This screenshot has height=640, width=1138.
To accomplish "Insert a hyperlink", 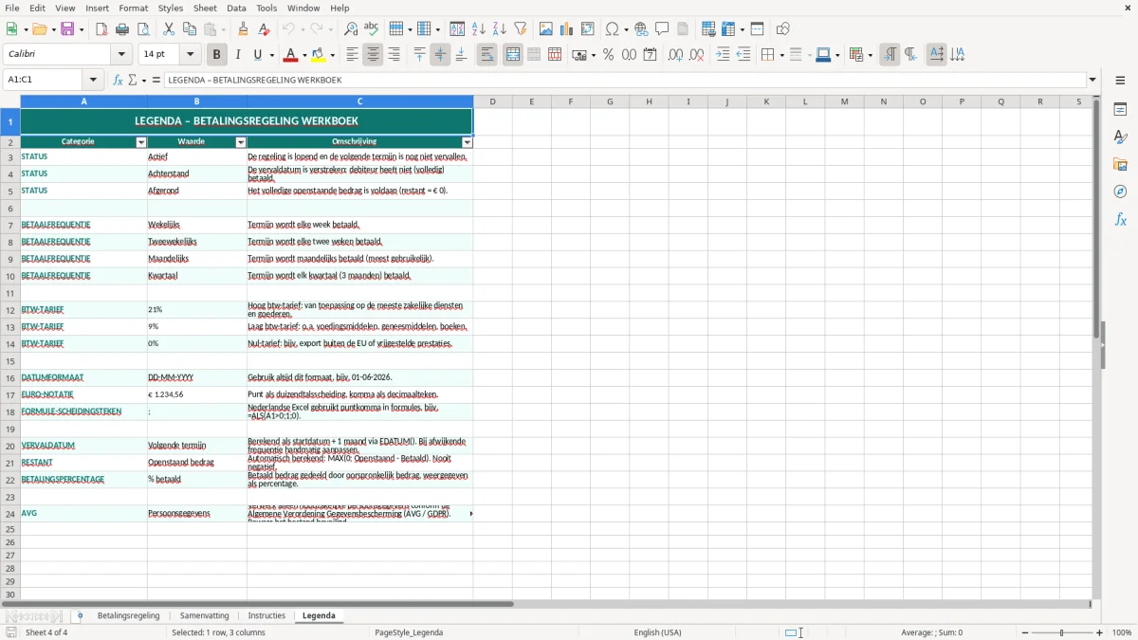I will [x=641, y=29].
